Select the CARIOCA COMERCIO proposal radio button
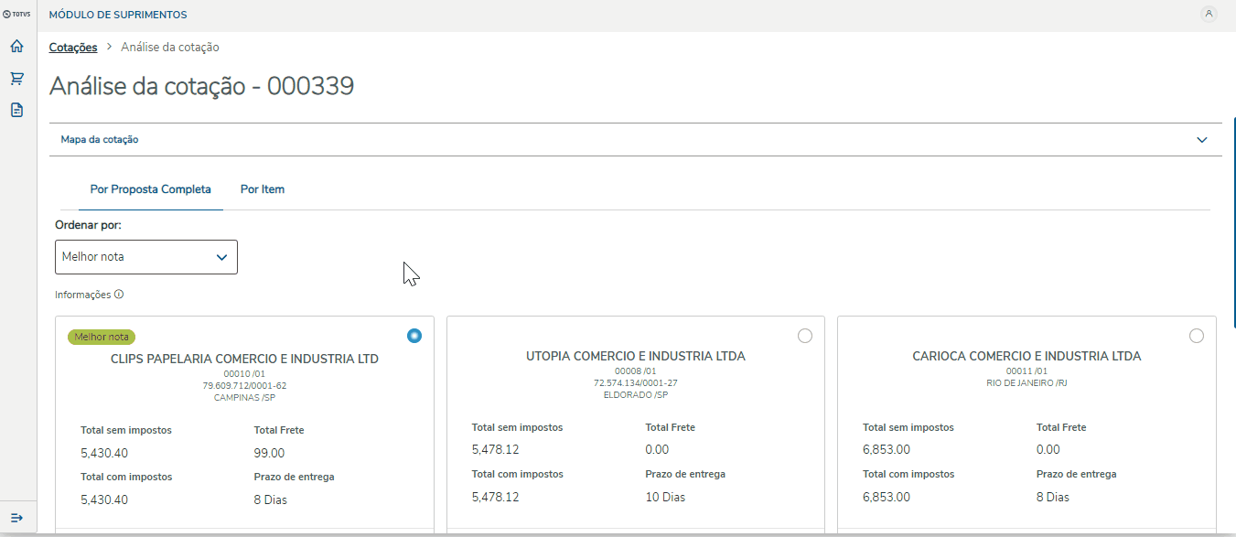The width and height of the screenshot is (1236, 537). tap(1197, 336)
